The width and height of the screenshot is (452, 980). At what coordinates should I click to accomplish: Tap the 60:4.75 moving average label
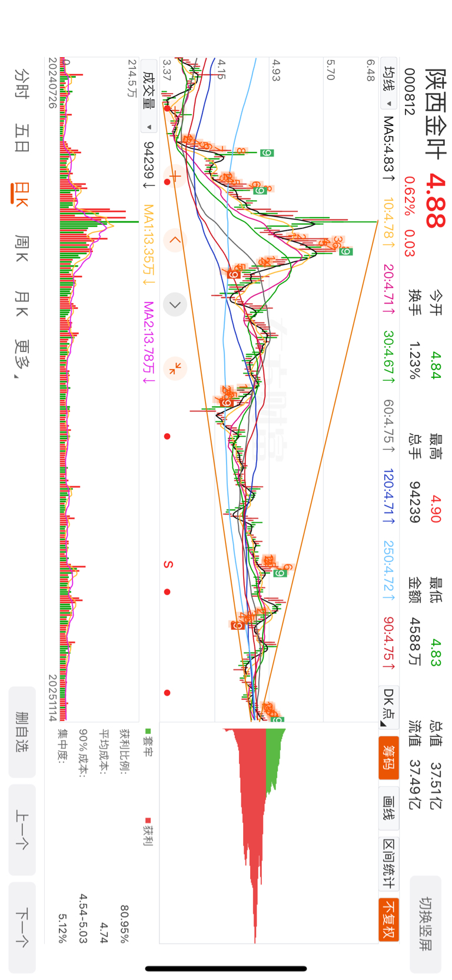pyautogui.click(x=388, y=426)
